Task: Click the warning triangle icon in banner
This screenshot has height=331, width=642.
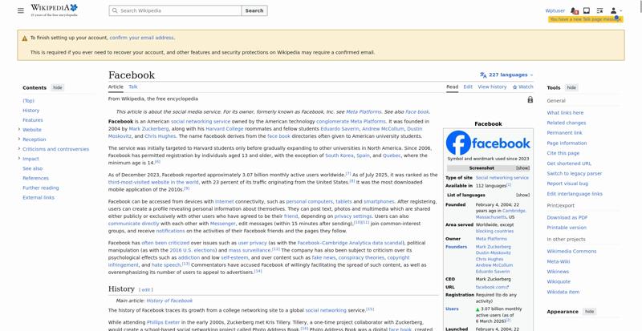Action: [25, 38]
